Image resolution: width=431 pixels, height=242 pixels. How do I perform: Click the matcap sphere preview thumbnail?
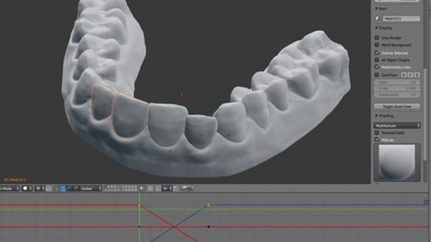click(397, 163)
